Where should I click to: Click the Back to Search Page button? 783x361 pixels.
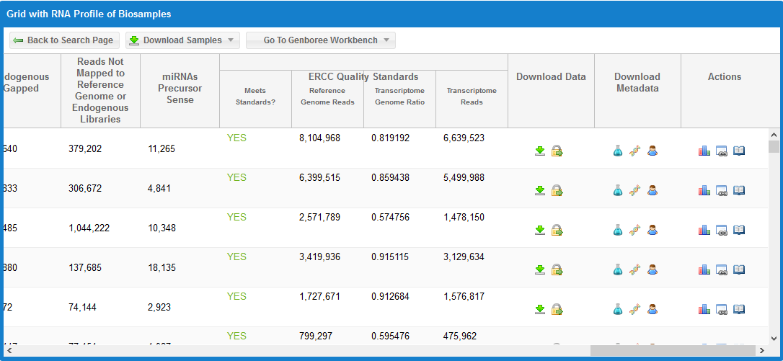(x=63, y=40)
